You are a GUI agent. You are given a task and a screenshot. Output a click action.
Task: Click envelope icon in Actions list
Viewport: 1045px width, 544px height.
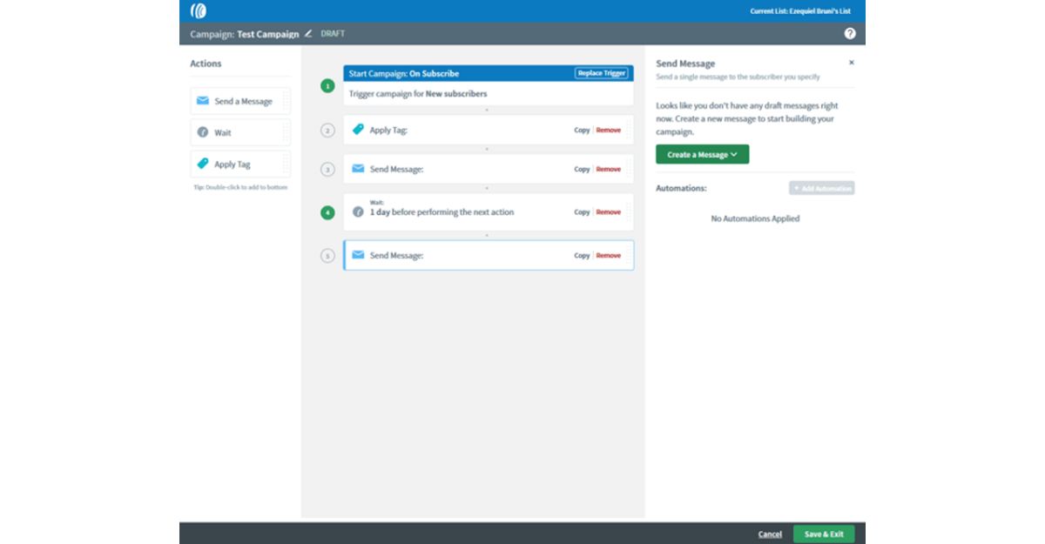click(x=203, y=101)
